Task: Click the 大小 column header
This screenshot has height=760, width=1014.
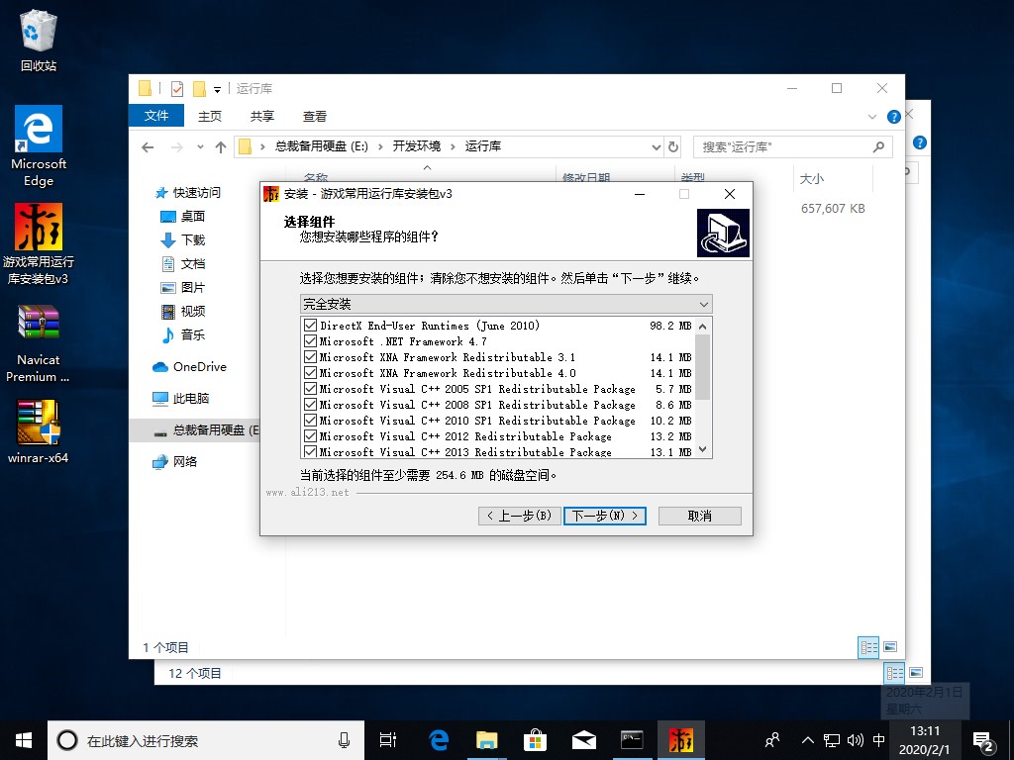Action: 832,179
